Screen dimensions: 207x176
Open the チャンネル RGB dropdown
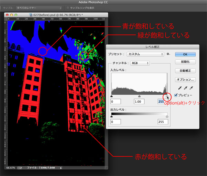[139, 63]
